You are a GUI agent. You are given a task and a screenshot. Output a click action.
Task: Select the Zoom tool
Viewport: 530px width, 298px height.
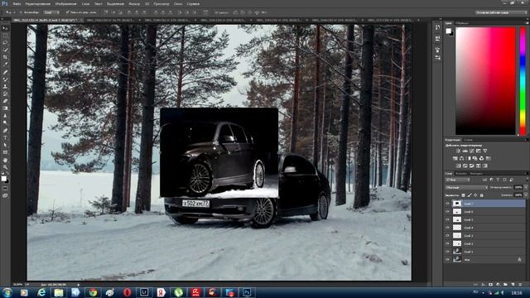click(5, 167)
